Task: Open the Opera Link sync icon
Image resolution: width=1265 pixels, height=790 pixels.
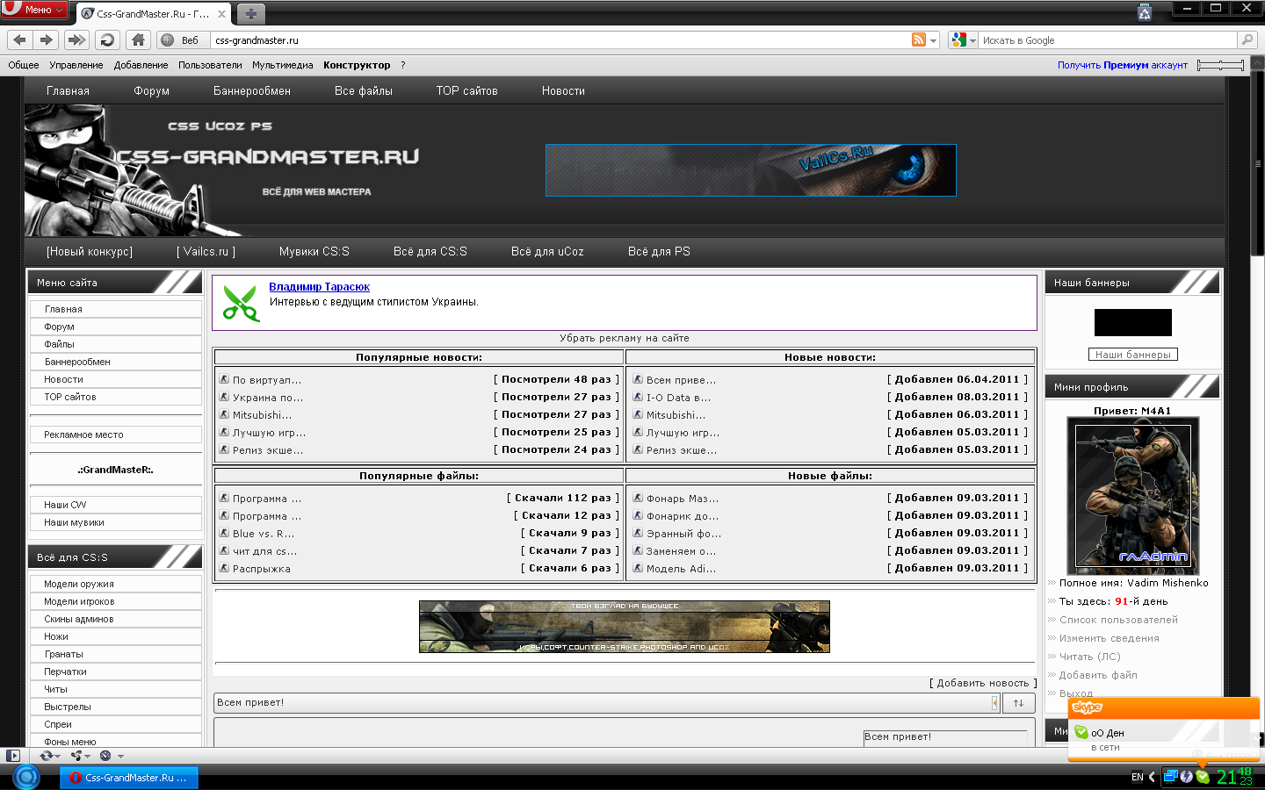Action: click(47, 755)
